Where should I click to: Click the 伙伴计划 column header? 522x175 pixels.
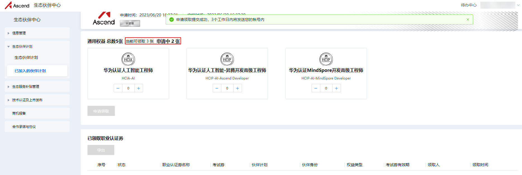[x=260, y=165]
